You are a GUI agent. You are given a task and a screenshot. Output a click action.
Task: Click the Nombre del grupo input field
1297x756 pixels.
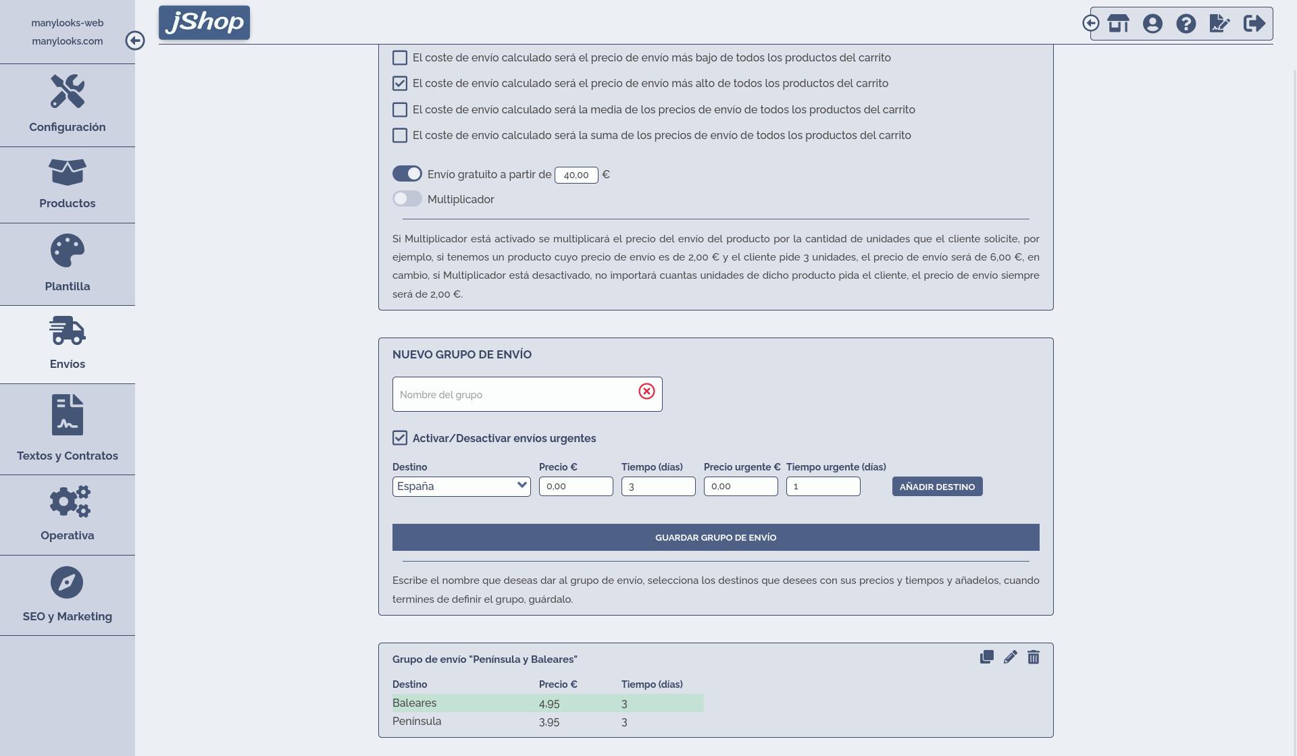pyautogui.click(x=528, y=394)
